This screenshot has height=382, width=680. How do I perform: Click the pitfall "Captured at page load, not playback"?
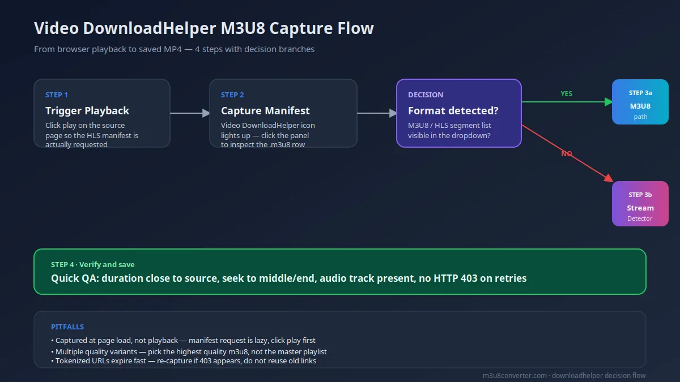coord(183,341)
